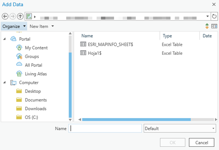This screenshot has height=150, width=219.
Task: Select Groups in the Portal tree
Action: point(32,56)
